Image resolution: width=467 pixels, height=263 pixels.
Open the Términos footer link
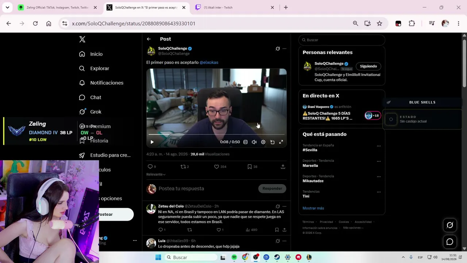coord(308,222)
